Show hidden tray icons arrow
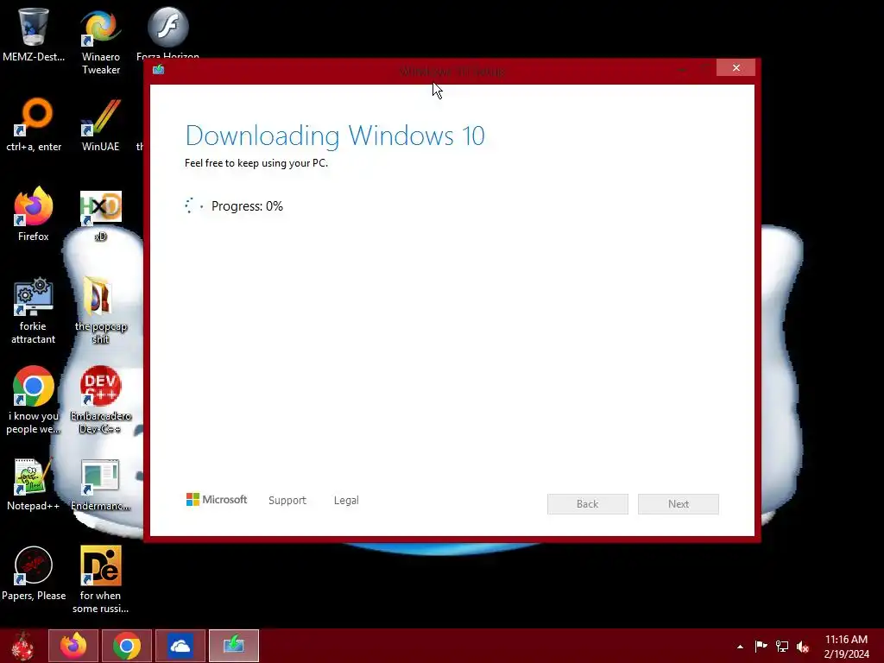 [740, 647]
